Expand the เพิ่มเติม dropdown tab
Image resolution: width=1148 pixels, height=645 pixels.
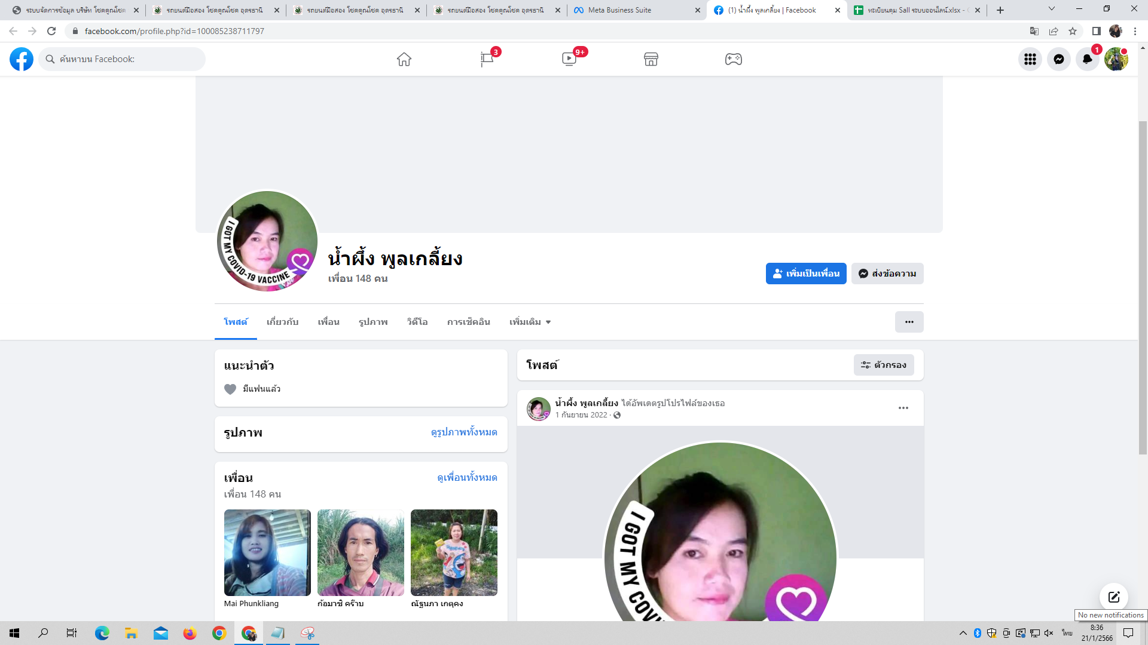(x=530, y=322)
